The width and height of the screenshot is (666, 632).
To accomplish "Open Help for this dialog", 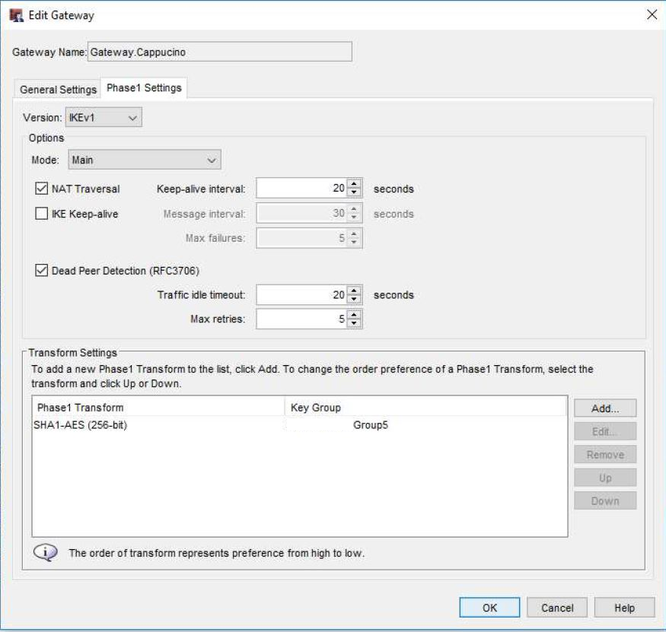I will (x=624, y=608).
